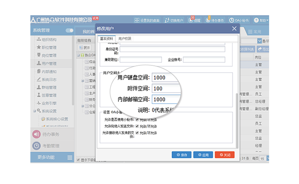Click the 更多功能 list icon
The width and height of the screenshot is (299, 184).
click(69, 157)
